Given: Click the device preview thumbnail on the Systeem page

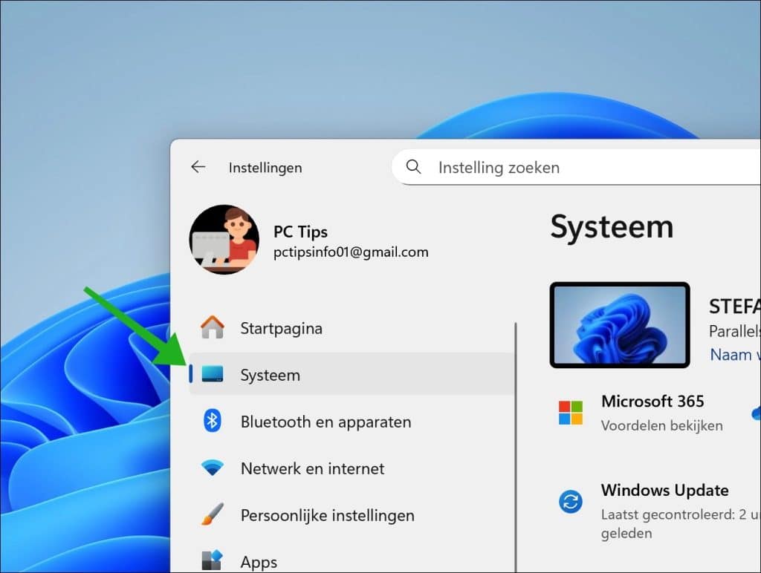Looking at the screenshot, I should (620, 325).
